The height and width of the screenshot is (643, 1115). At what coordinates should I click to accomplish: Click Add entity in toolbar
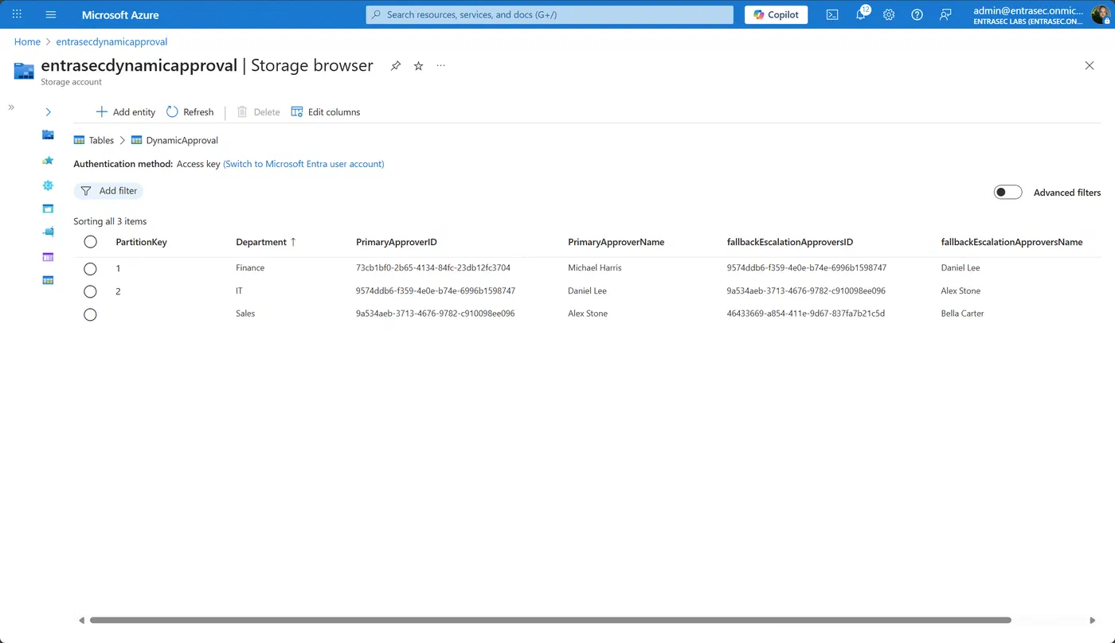pyautogui.click(x=125, y=112)
